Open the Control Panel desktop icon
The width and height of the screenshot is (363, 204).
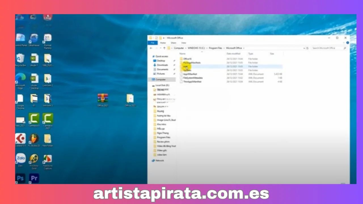[20, 40]
